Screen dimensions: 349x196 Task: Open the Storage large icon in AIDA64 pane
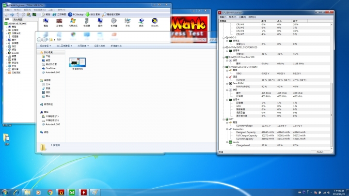pyautogui.click(x=127, y=22)
